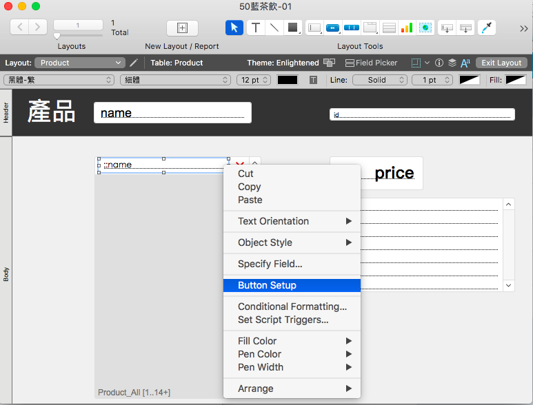The height and width of the screenshot is (405, 533).
Task: Click the change theme icon
Action: coord(329,63)
